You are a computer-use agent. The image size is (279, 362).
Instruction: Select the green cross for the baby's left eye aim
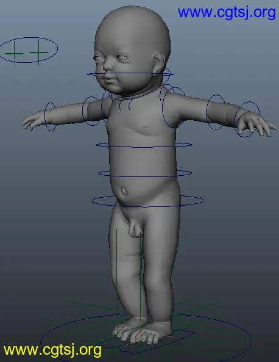click(39, 52)
